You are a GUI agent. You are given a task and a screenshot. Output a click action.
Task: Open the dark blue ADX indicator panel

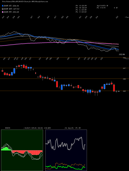click(x=66, y=150)
